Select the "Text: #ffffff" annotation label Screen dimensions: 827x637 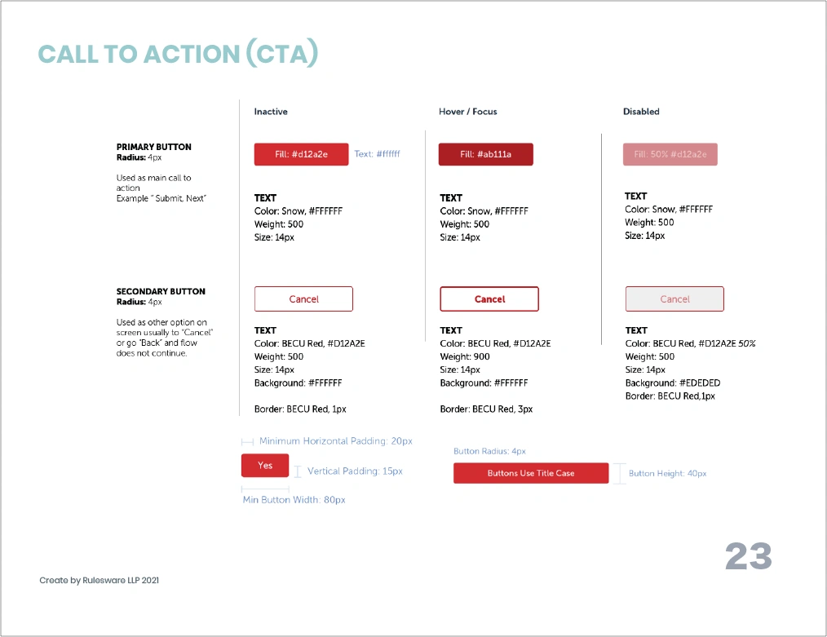[377, 154]
